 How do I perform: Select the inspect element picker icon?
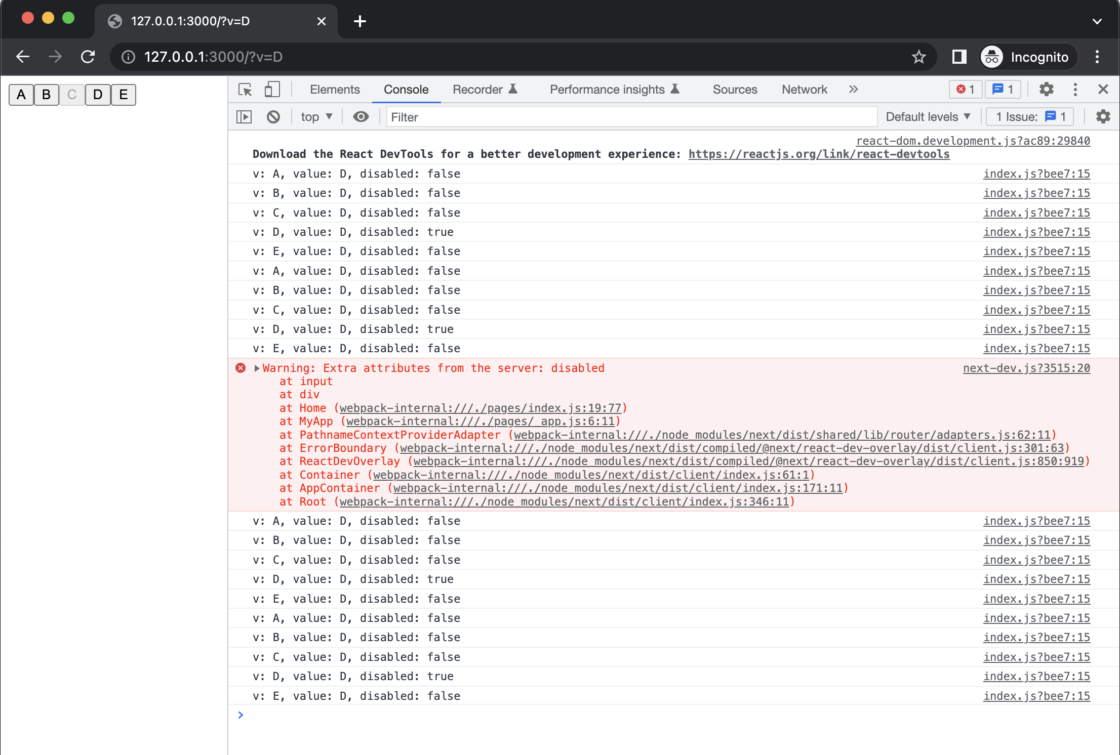click(x=245, y=90)
